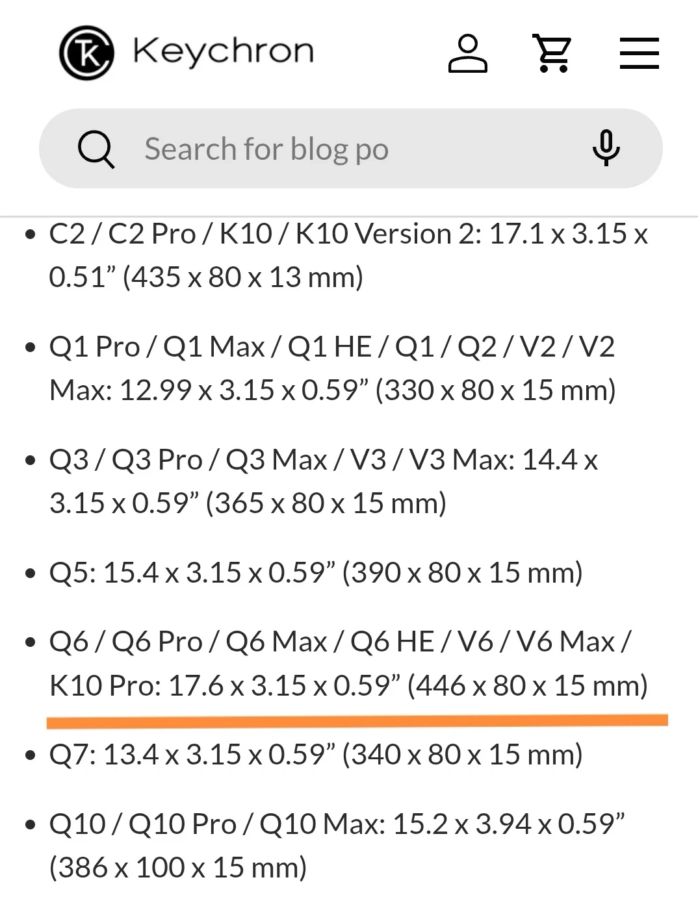Click the '(386 x 100 x 15 mm)' text

click(x=178, y=868)
